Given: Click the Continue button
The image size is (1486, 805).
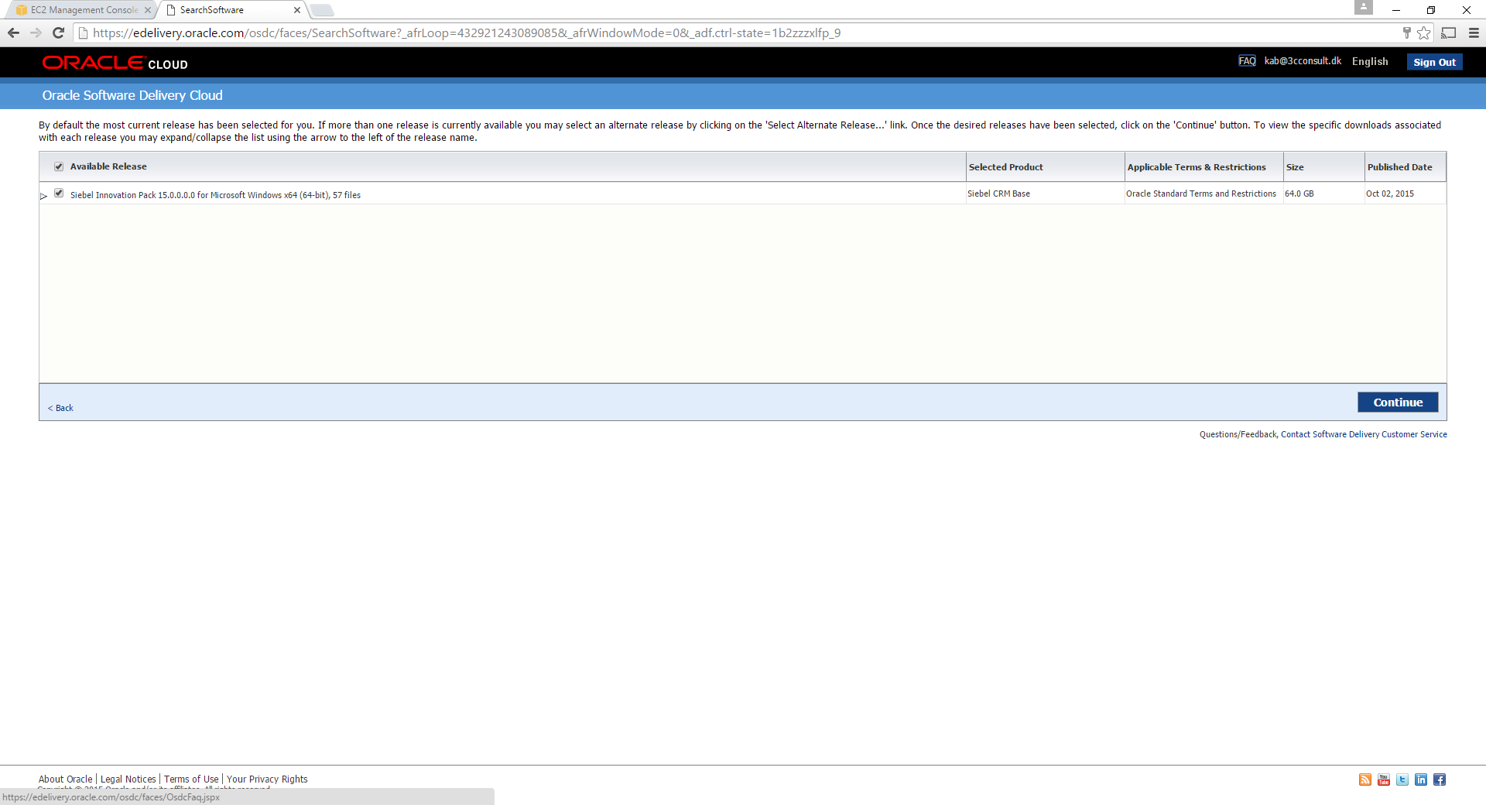Looking at the screenshot, I should coord(1398,402).
